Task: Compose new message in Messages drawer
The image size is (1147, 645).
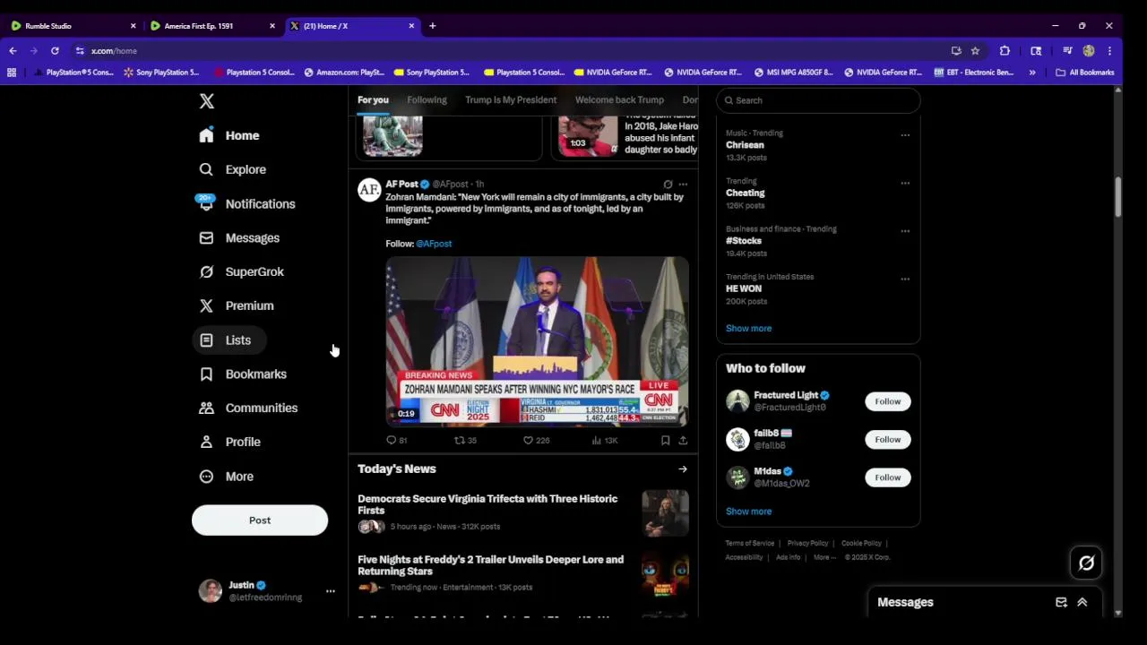Action: coord(1061,602)
